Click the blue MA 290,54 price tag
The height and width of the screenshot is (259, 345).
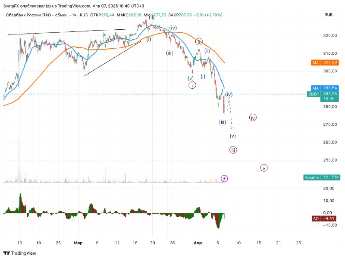pyautogui.click(x=324, y=88)
